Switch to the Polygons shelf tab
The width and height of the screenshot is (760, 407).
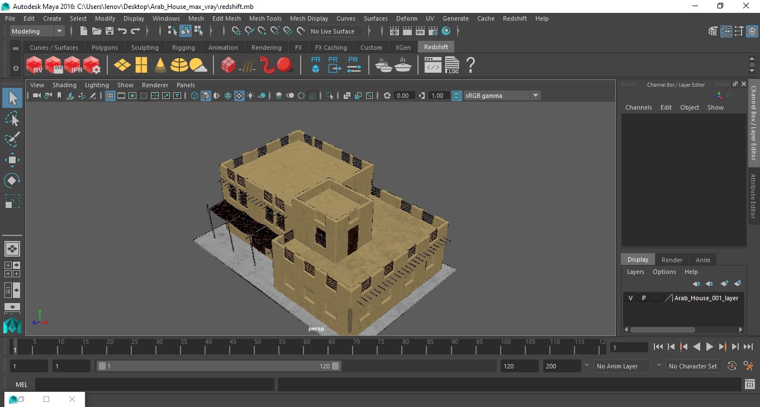tap(104, 48)
